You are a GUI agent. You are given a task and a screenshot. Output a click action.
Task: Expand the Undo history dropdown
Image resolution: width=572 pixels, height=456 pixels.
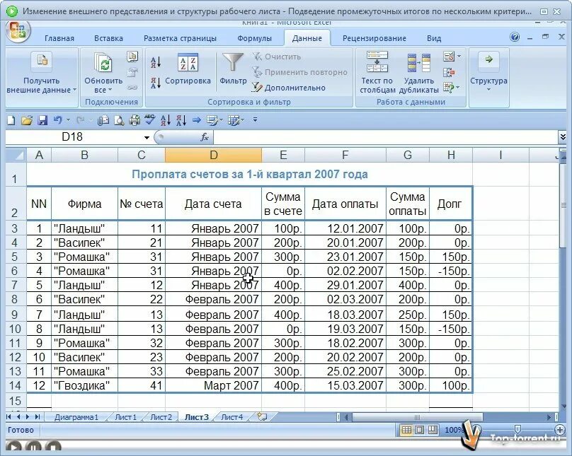[68, 119]
